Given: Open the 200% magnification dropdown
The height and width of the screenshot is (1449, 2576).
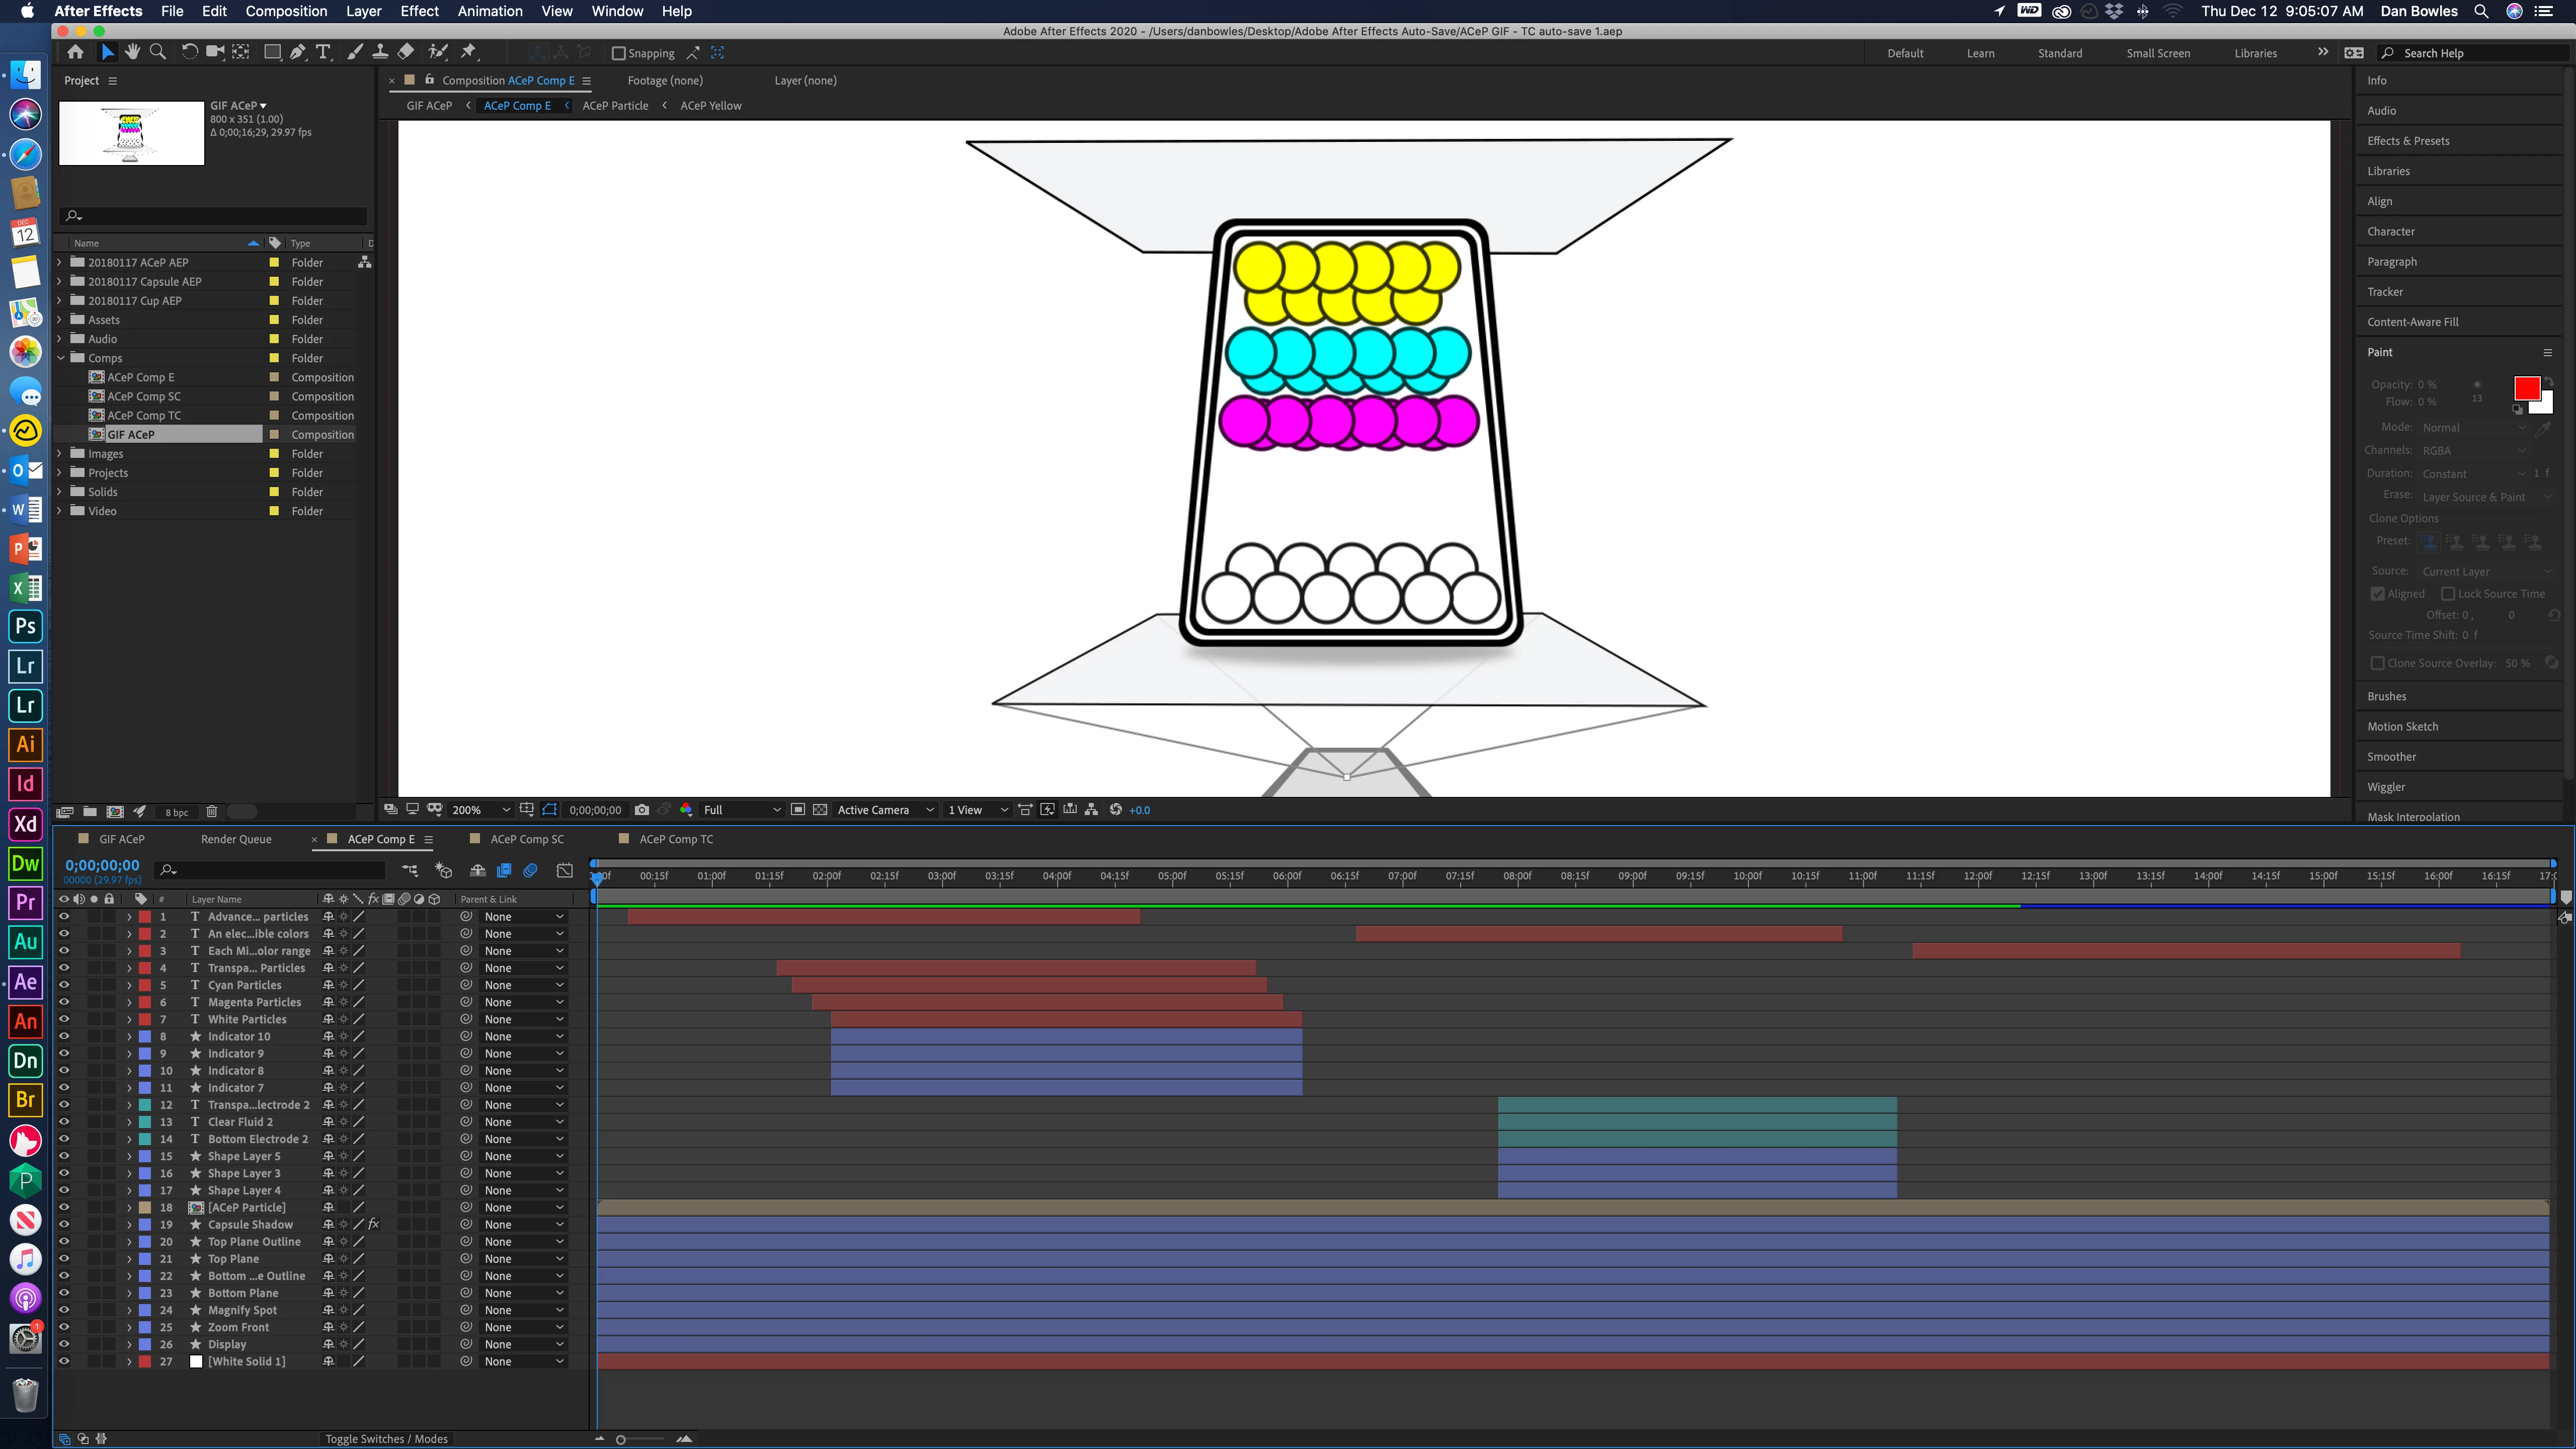Looking at the screenshot, I should (x=480, y=810).
